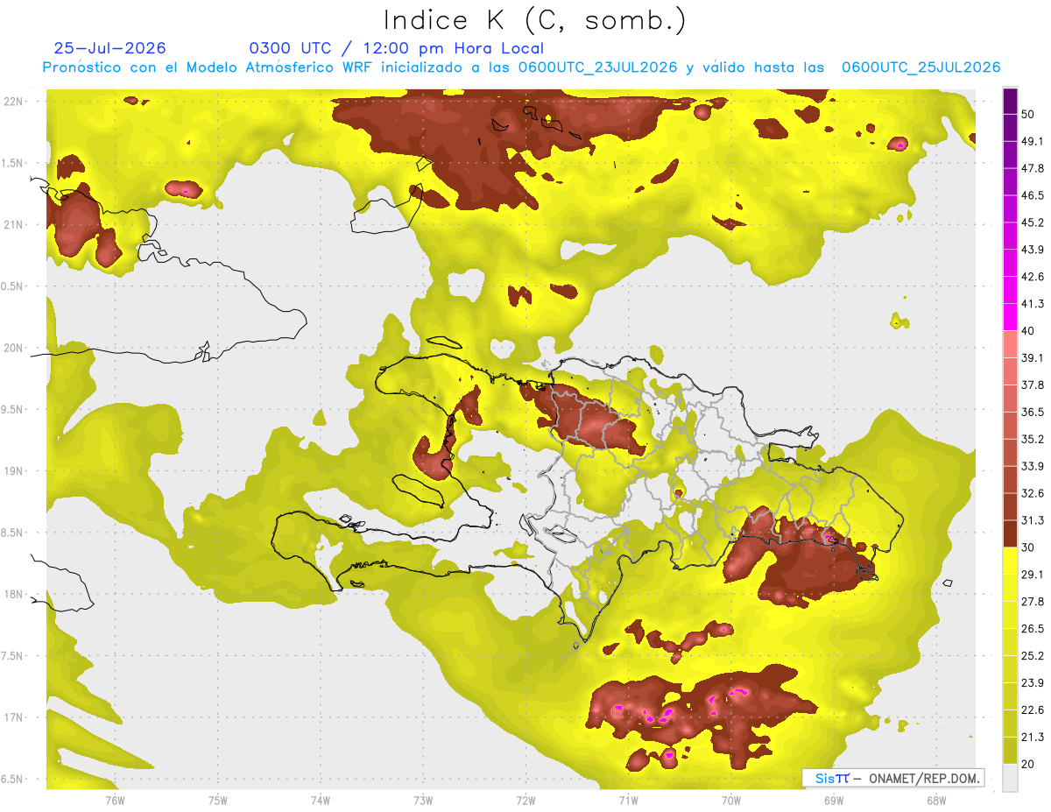This screenshot has width=1051, height=812.
Task: Click the '21.3' color scale value
Action: (1033, 738)
